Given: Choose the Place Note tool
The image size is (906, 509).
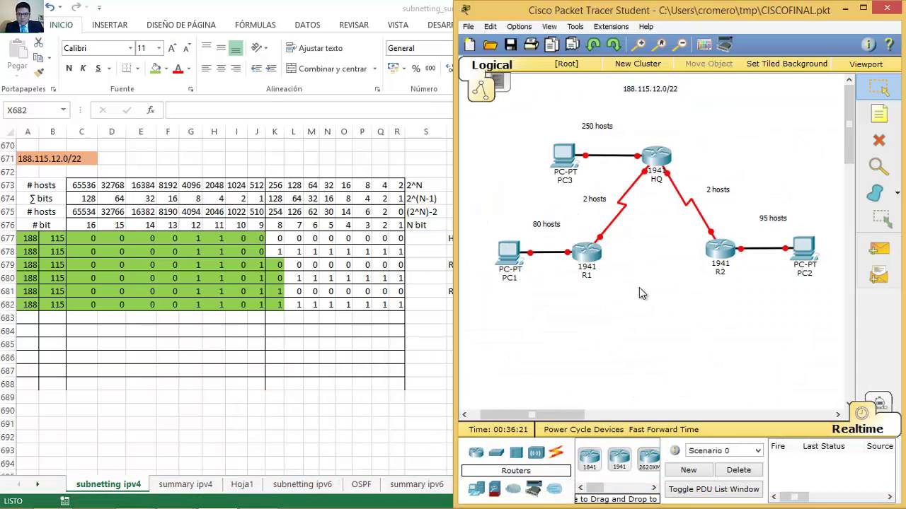Looking at the screenshot, I should [x=879, y=114].
